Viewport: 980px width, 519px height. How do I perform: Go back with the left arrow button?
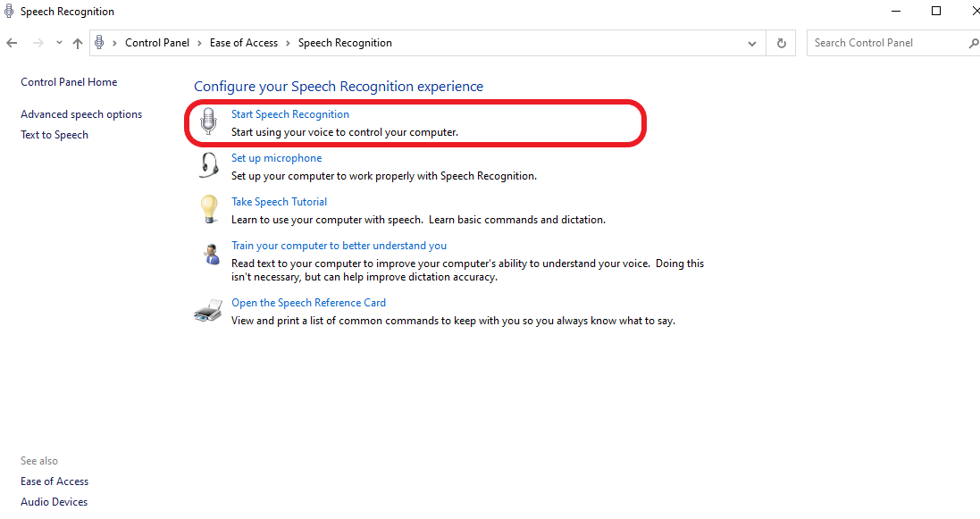(12, 43)
